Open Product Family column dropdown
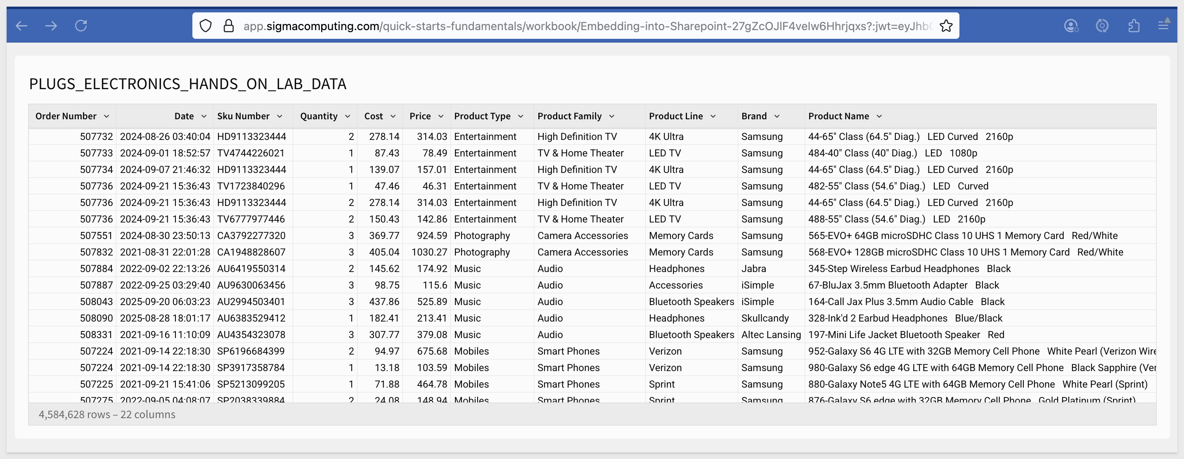Viewport: 1184px width, 459px height. [x=611, y=116]
